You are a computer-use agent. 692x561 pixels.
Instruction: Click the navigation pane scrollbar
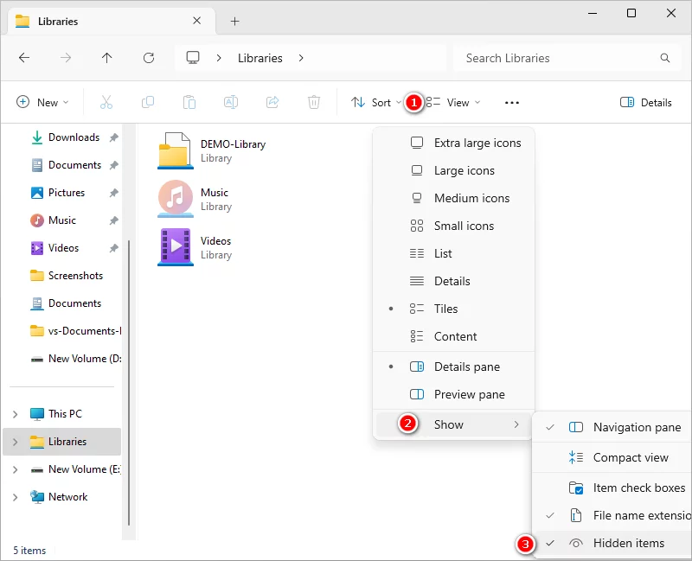pyautogui.click(x=128, y=382)
